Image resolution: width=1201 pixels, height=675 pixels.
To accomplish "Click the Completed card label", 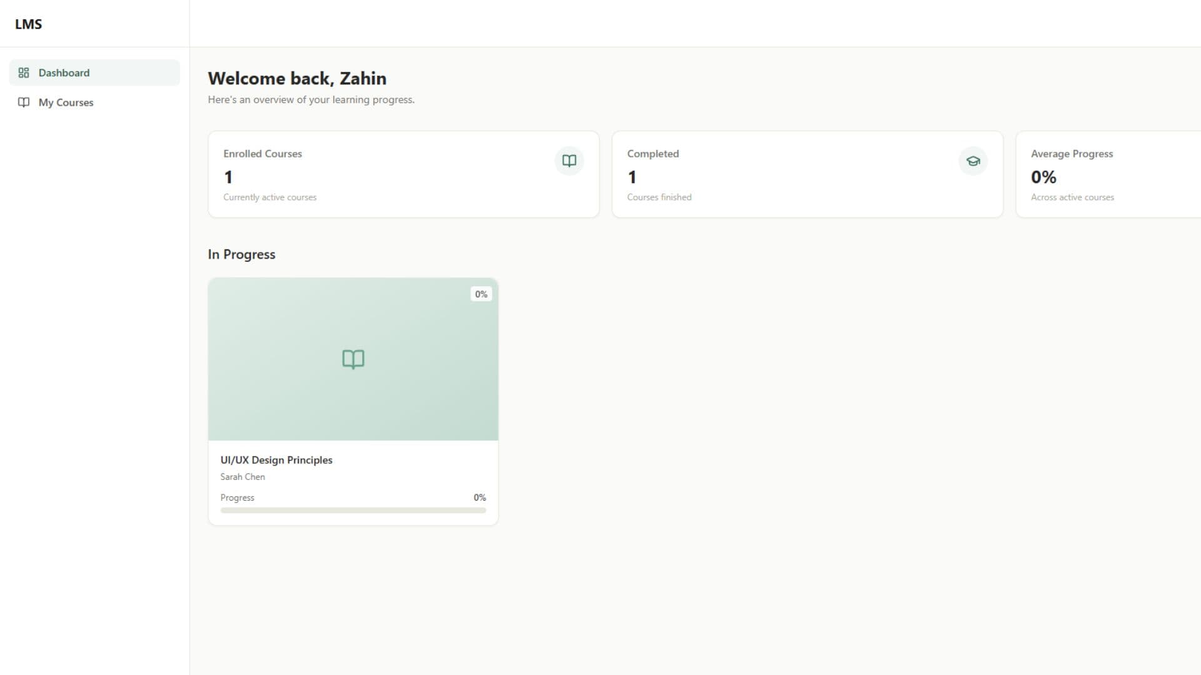I will coord(653,154).
